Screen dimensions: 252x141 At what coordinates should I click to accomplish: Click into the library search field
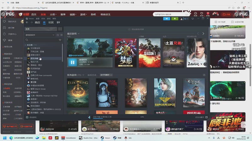(42, 40)
